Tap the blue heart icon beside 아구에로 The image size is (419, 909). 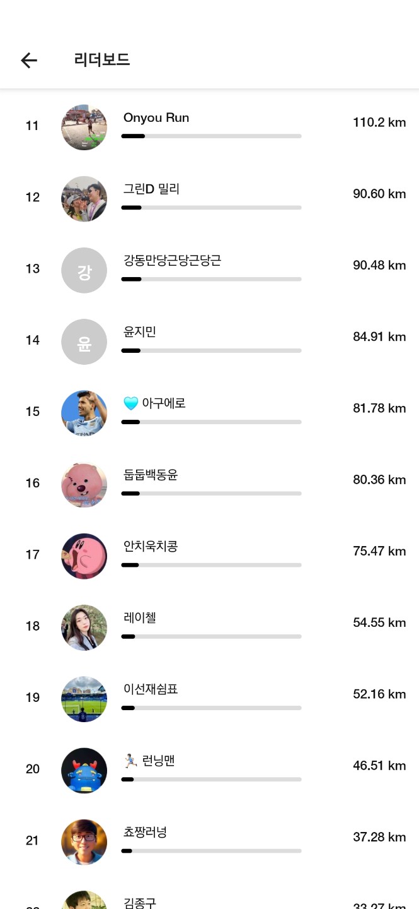point(131,403)
